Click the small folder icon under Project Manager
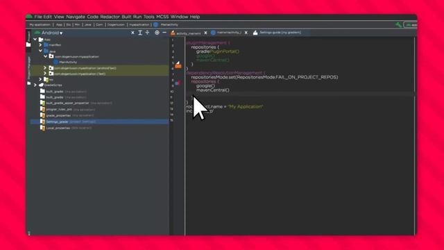This screenshot has width=444, height=250. (28, 83)
